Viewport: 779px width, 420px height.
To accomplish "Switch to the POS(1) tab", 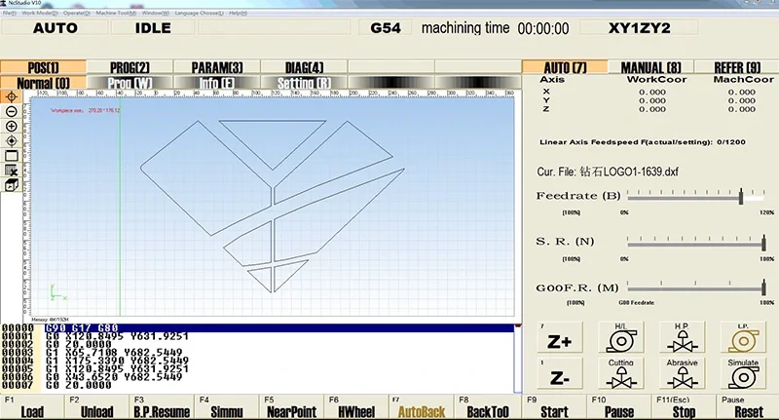I will click(x=43, y=67).
